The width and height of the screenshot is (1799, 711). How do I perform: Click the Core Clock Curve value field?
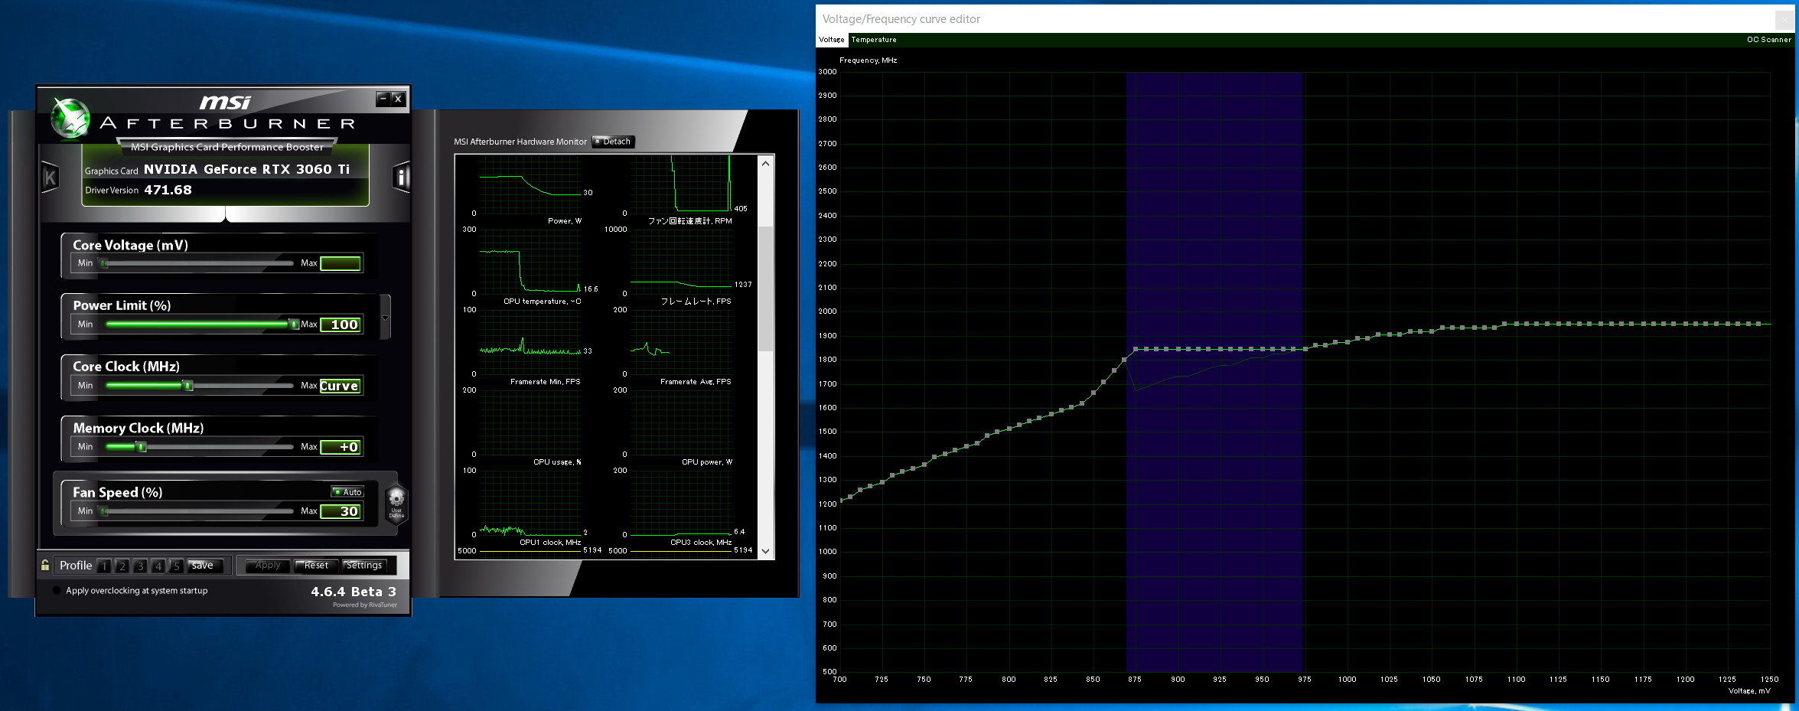pos(341,386)
